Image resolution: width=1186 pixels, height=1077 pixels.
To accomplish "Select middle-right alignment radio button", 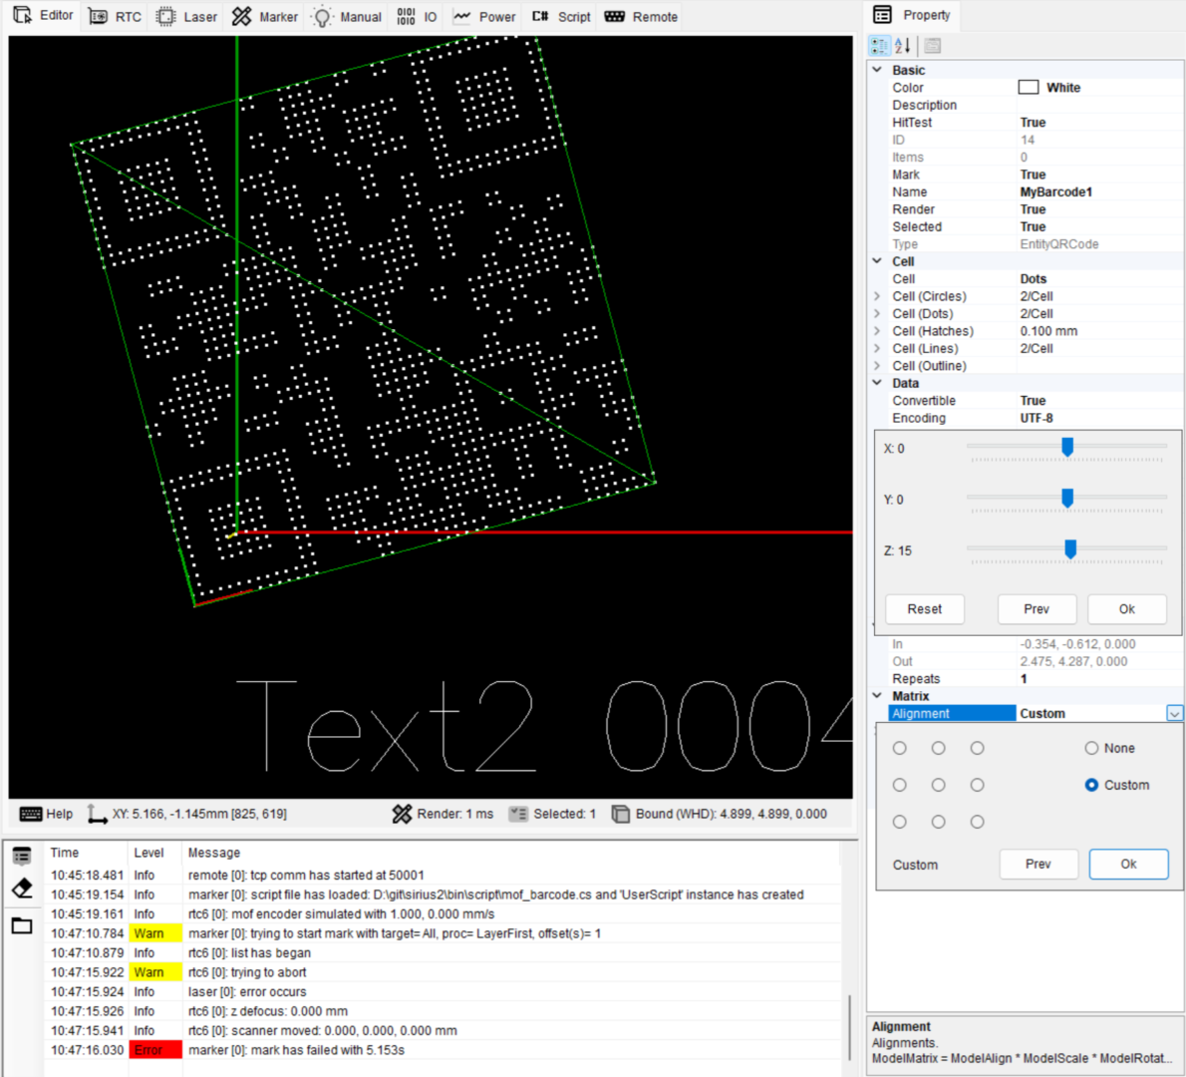I will (x=978, y=785).
